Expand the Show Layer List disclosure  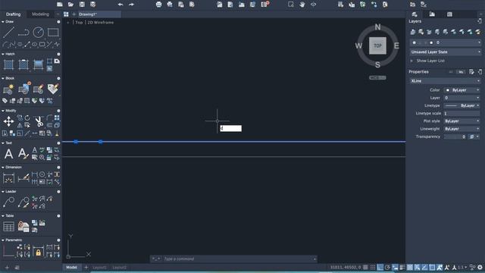point(411,61)
